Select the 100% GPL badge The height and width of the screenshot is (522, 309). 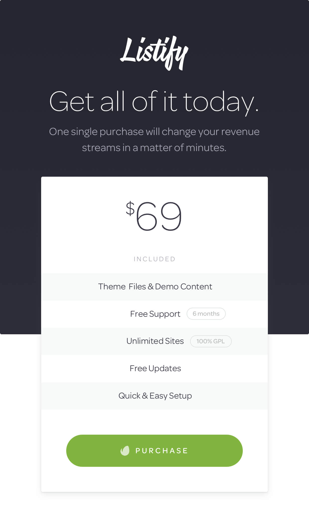pos(211,341)
